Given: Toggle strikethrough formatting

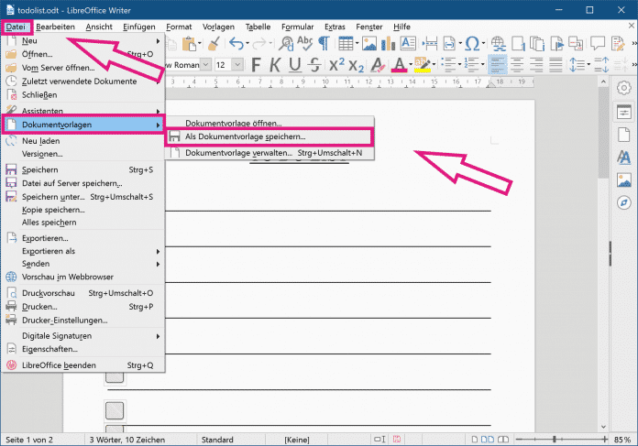Looking at the screenshot, I should coord(314,64).
